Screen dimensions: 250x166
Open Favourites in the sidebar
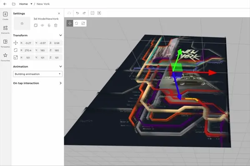pyautogui.click(x=5, y=57)
